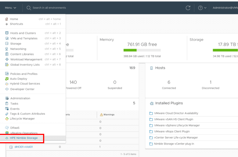Click the Hosts and Clusters icon
Screen dimensions: 238x157
pyautogui.click(x=7, y=33)
